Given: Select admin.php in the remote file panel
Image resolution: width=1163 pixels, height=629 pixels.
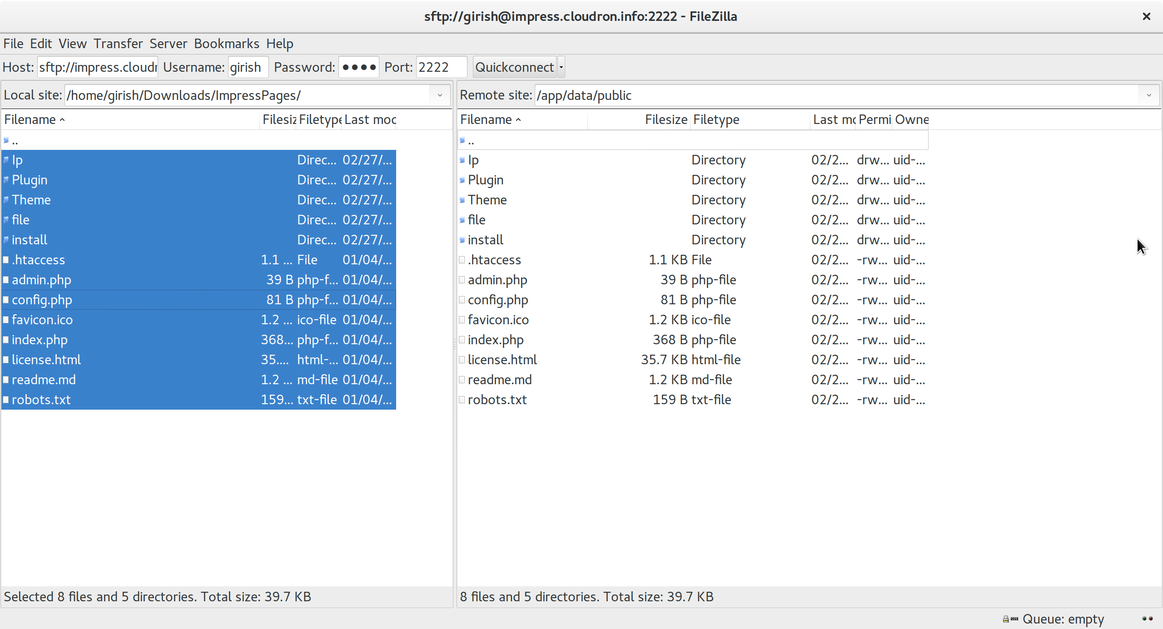Looking at the screenshot, I should 496,280.
